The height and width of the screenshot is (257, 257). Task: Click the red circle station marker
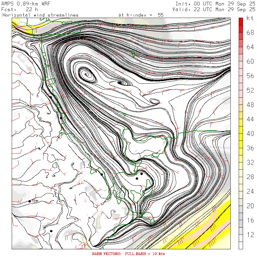pos(59,137)
